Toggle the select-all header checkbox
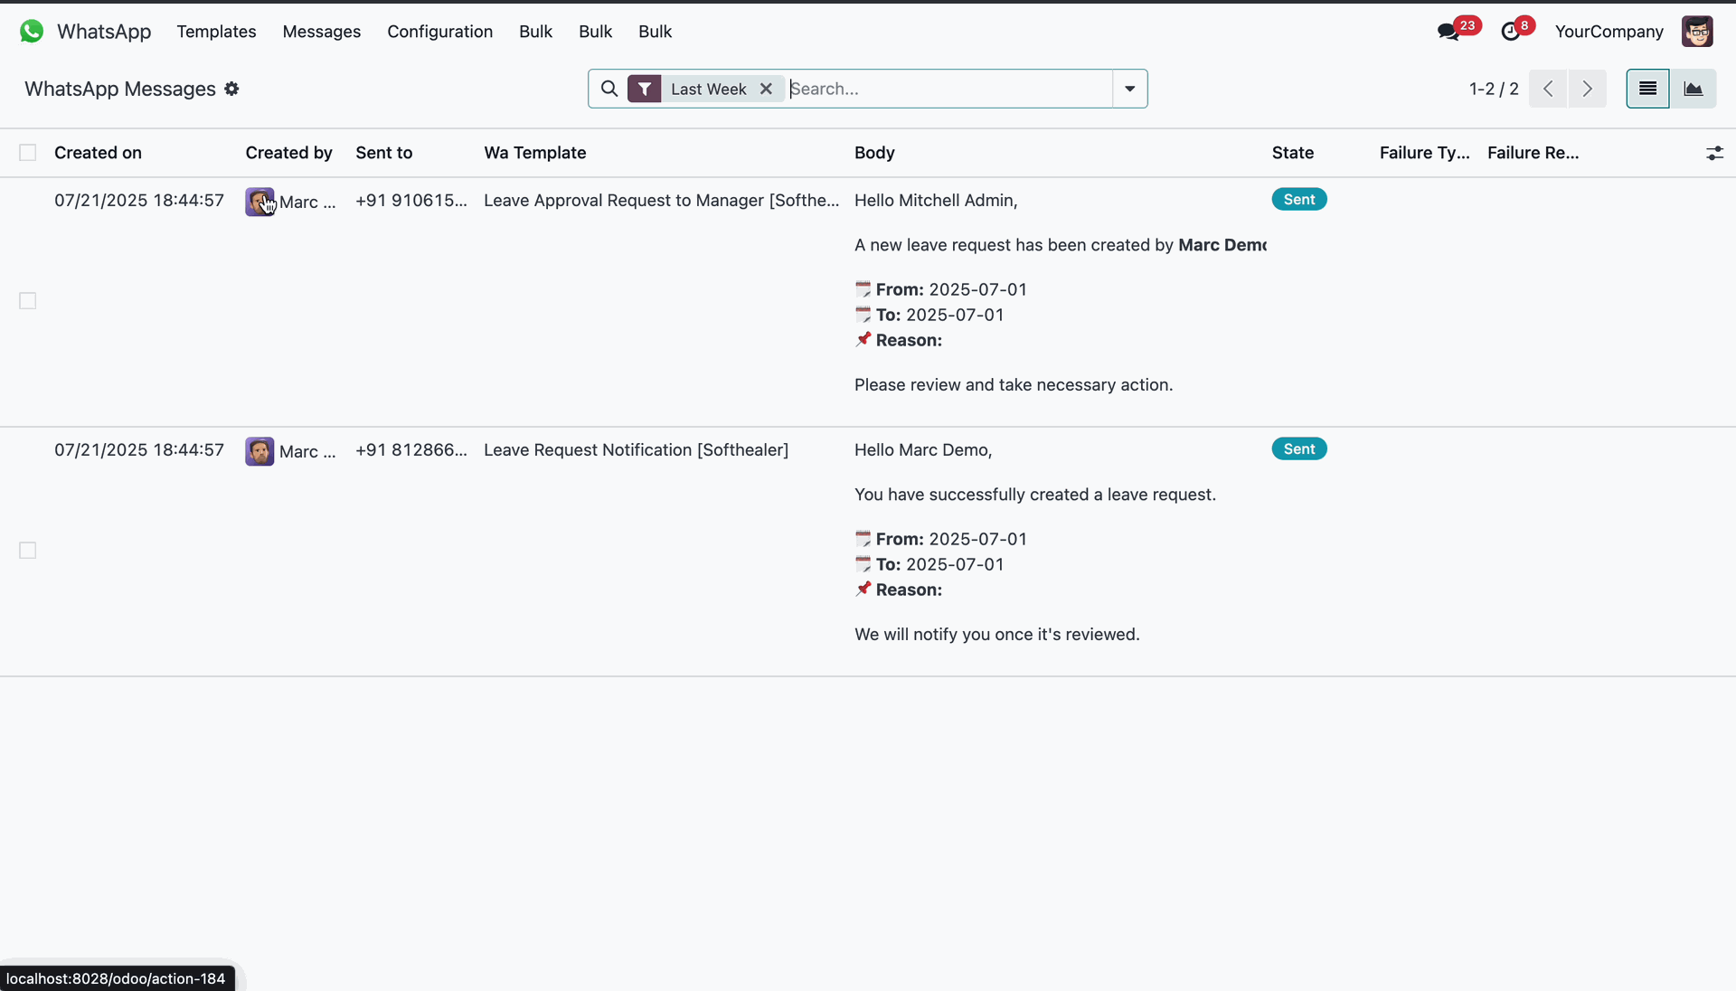 (x=28, y=153)
